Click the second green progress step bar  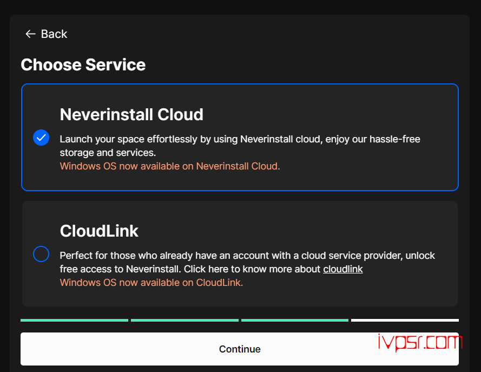[185, 320]
